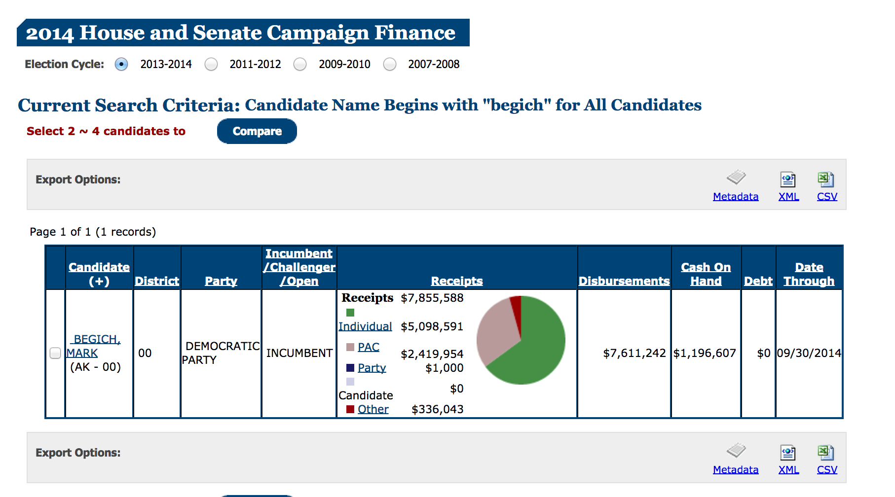895x497 pixels.
Task: Open the Individual receipts link
Action: click(365, 326)
